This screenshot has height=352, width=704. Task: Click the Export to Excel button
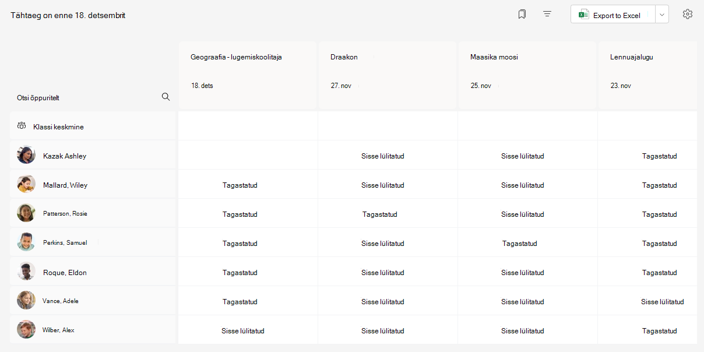point(613,15)
